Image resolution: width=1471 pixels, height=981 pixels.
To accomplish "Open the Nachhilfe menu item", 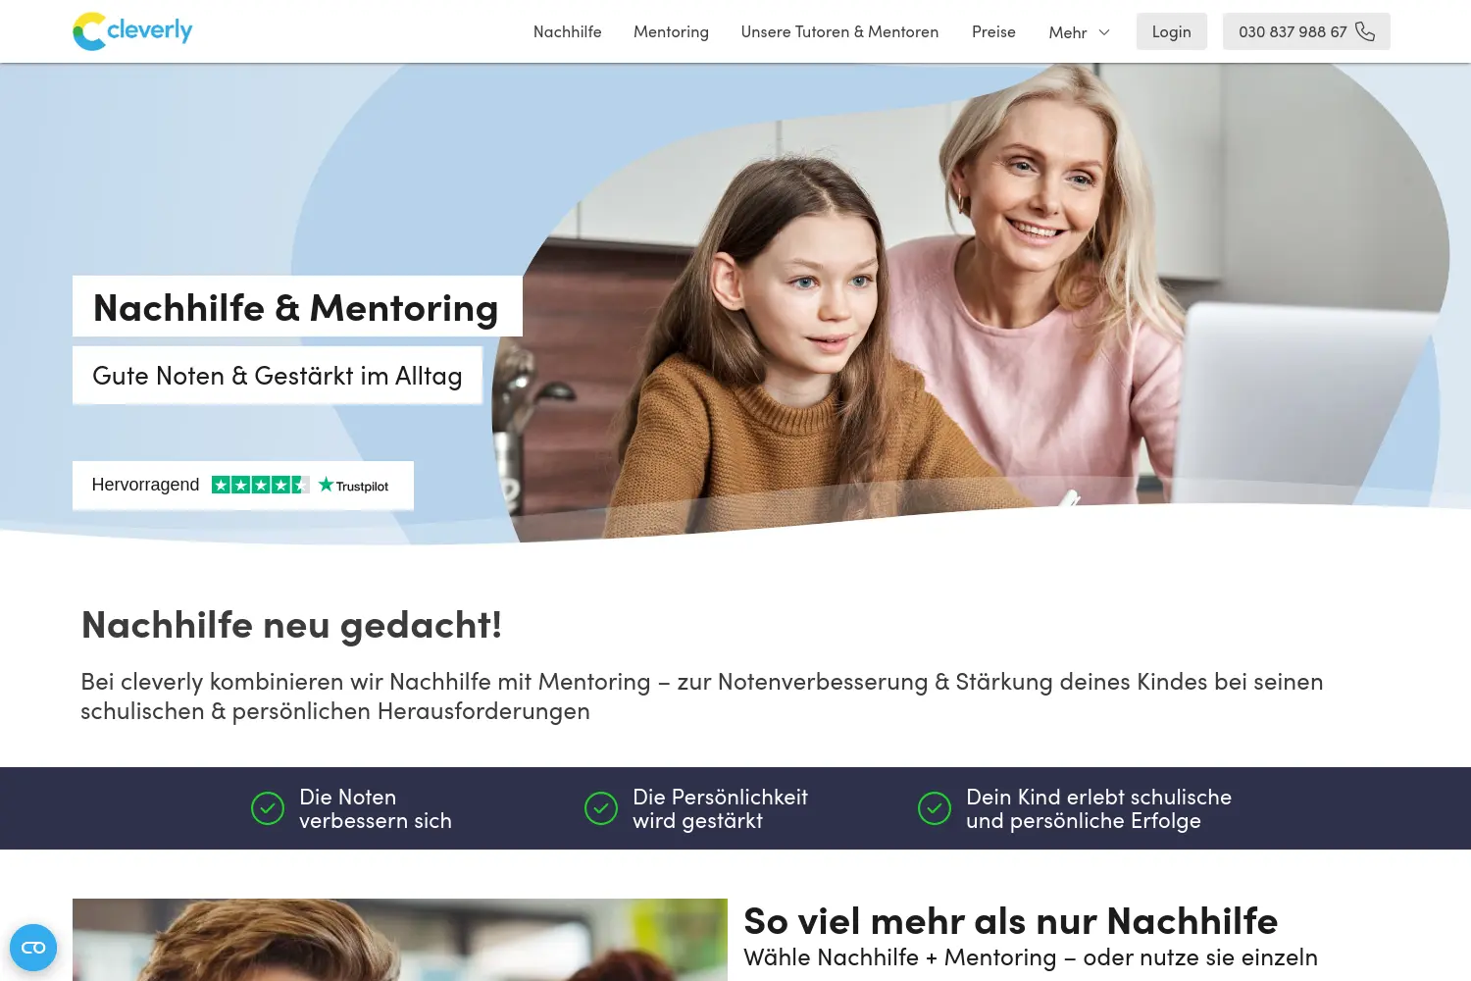I will click(x=568, y=31).
